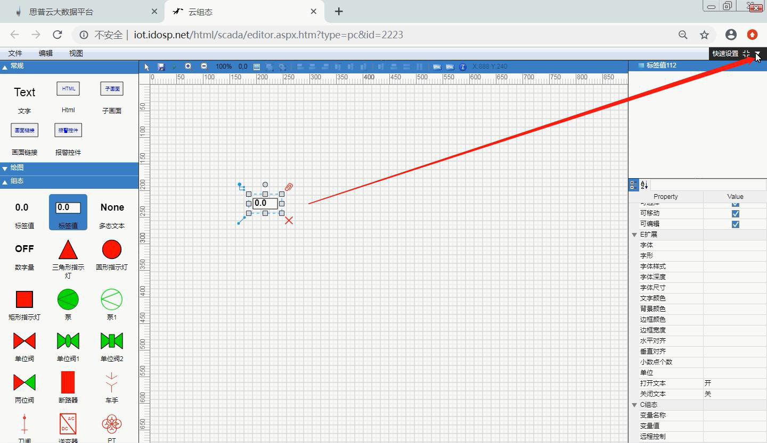The height and width of the screenshot is (443, 767).
Task: Click the zoom out magnifier icon
Action: click(204, 66)
